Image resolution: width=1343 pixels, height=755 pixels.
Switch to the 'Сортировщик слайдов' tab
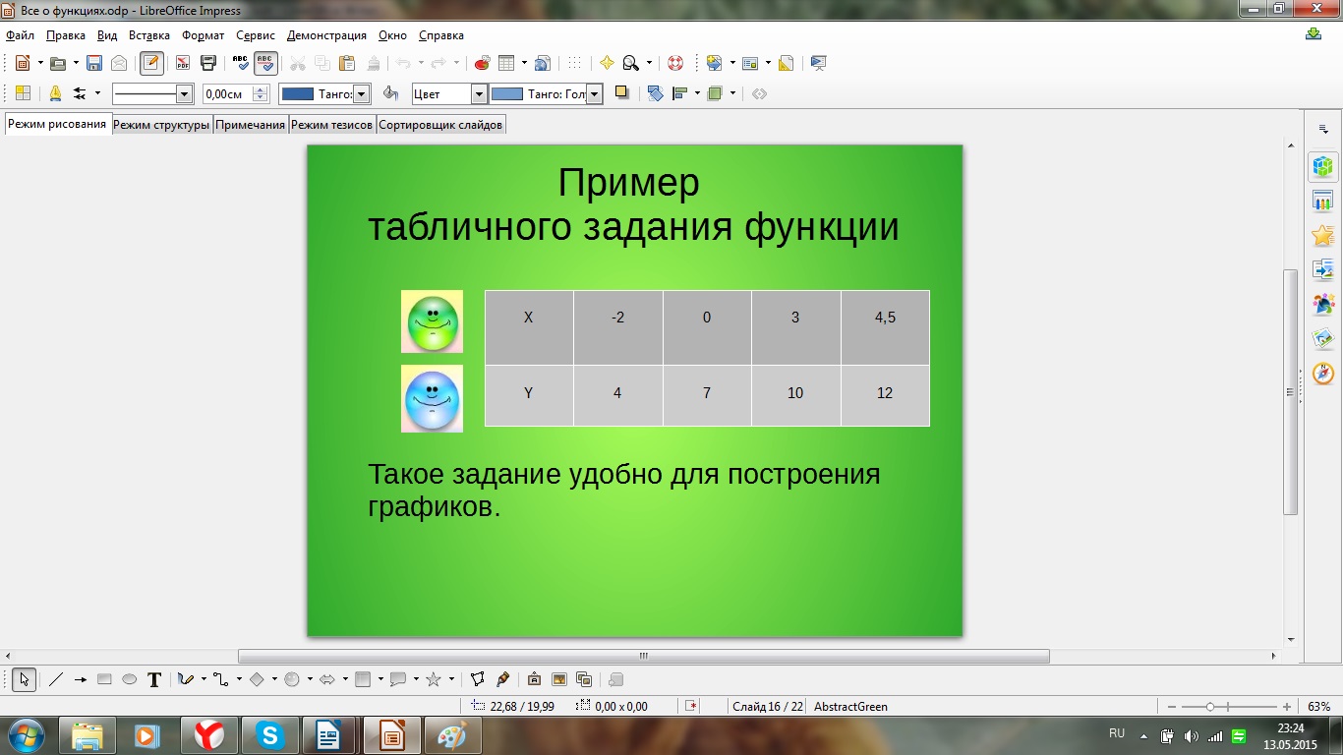[440, 125]
